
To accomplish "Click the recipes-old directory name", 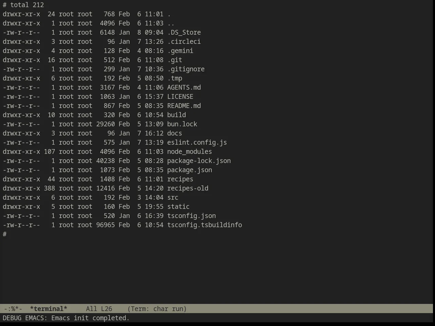I will coord(188,188).
